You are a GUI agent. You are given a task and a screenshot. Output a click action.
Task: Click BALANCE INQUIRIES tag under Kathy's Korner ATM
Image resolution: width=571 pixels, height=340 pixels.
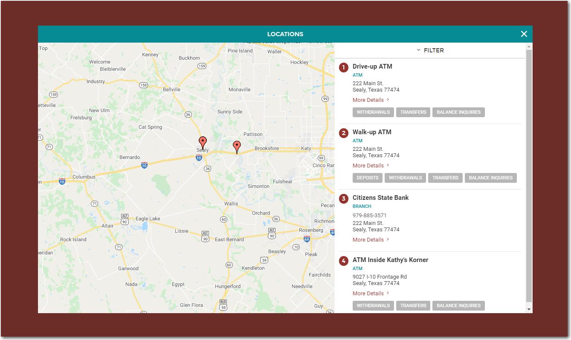pyautogui.click(x=458, y=305)
